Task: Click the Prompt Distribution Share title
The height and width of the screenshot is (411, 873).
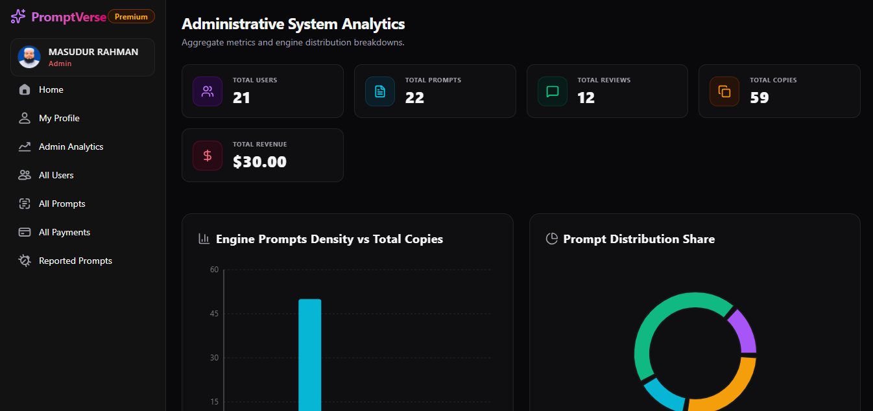Action: tap(639, 239)
